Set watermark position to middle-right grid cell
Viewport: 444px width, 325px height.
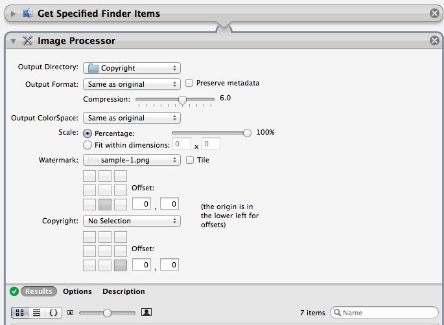tap(121, 190)
